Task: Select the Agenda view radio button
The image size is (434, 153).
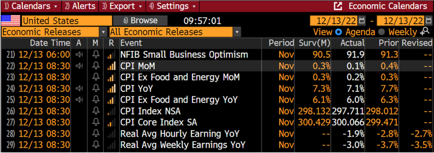Action: point(338,32)
